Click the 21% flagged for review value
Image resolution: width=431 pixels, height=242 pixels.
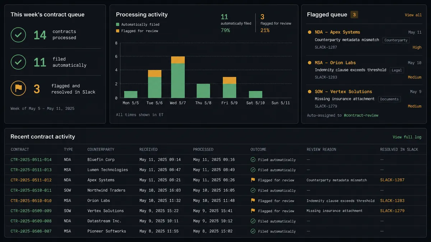click(265, 30)
